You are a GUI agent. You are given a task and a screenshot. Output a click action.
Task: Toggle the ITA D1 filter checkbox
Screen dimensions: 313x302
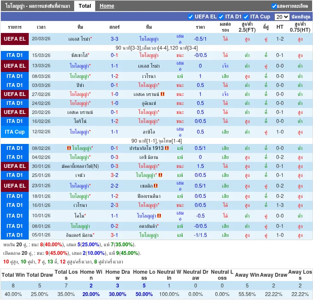pyautogui.click(x=221, y=17)
